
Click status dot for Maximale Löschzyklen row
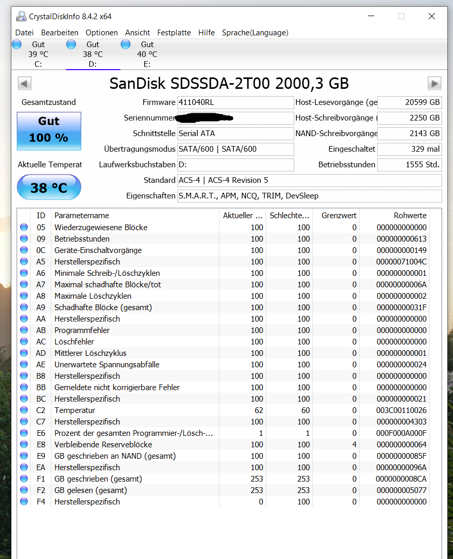pyautogui.click(x=24, y=296)
